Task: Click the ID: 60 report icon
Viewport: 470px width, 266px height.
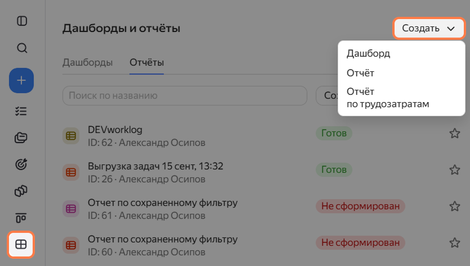Action: tap(71, 245)
